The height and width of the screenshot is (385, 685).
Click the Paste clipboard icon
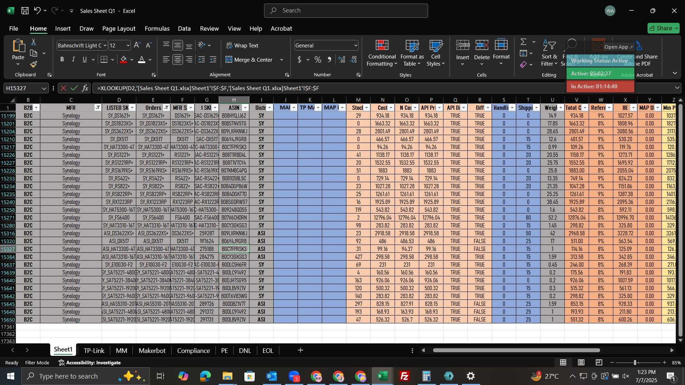coord(18,46)
